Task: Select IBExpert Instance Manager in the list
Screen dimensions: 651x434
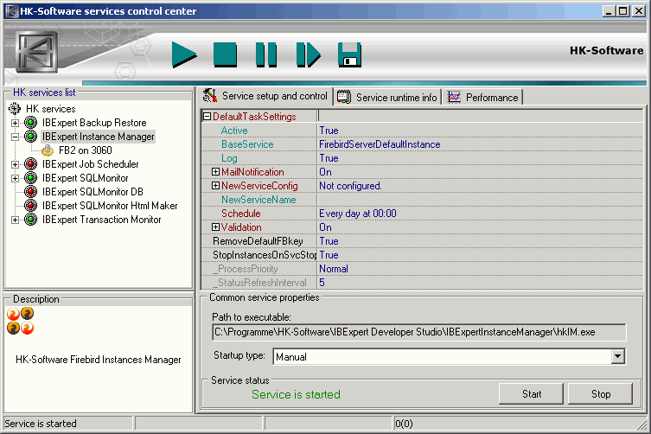Action: [x=98, y=137]
